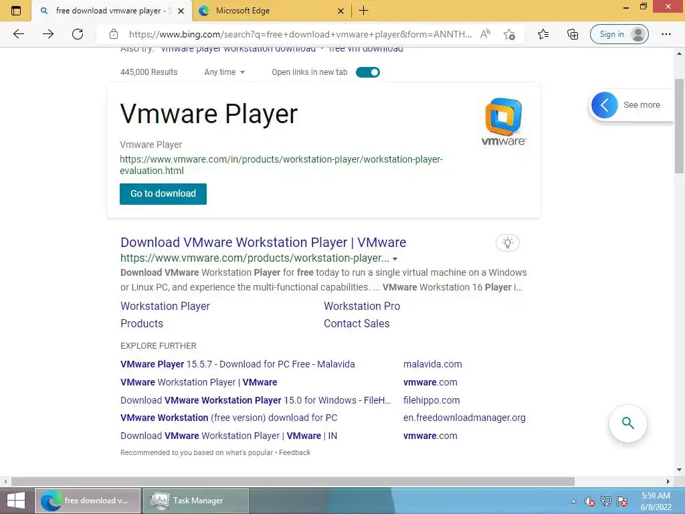The width and height of the screenshot is (685, 514).
Task: Open VMware Workstation free version link
Action: [229, 418]
